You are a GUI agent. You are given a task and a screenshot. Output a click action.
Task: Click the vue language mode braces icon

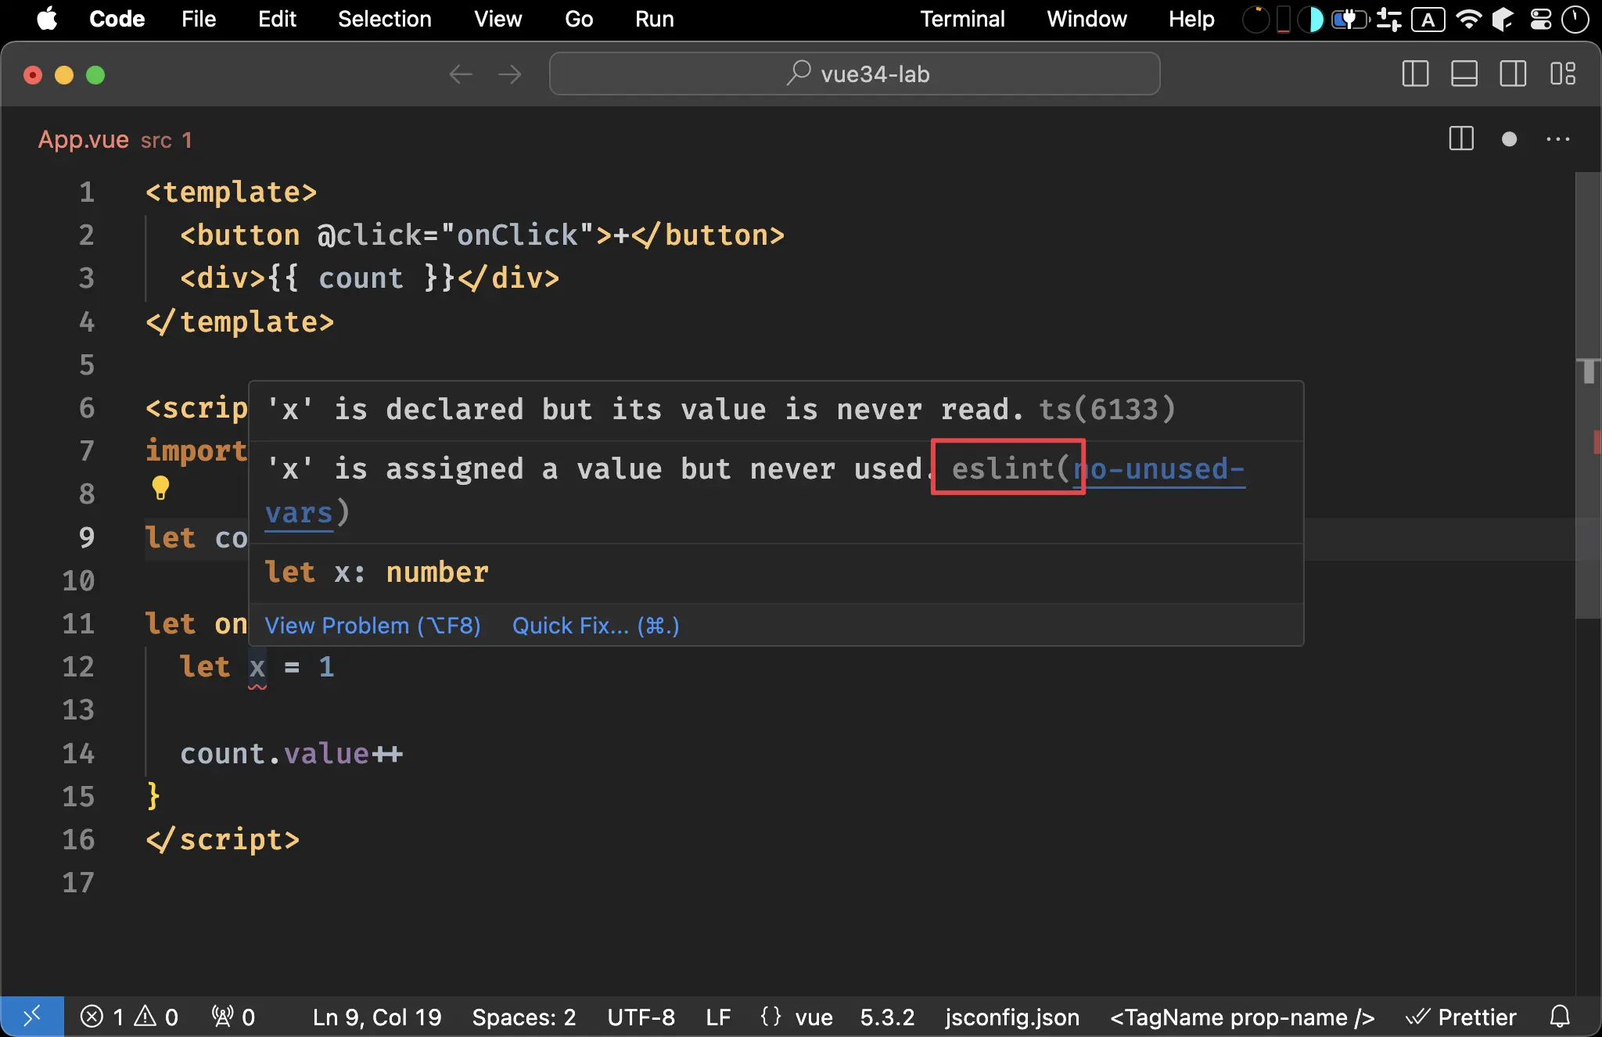[770, 1017]
